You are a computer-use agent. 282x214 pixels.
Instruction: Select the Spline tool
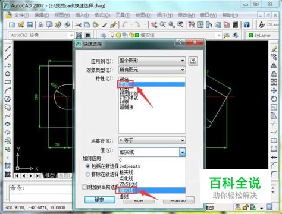click(8, 115)
